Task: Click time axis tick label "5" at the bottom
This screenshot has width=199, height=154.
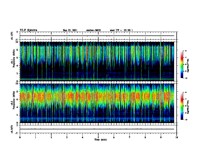Action: (x=98, y=137)
